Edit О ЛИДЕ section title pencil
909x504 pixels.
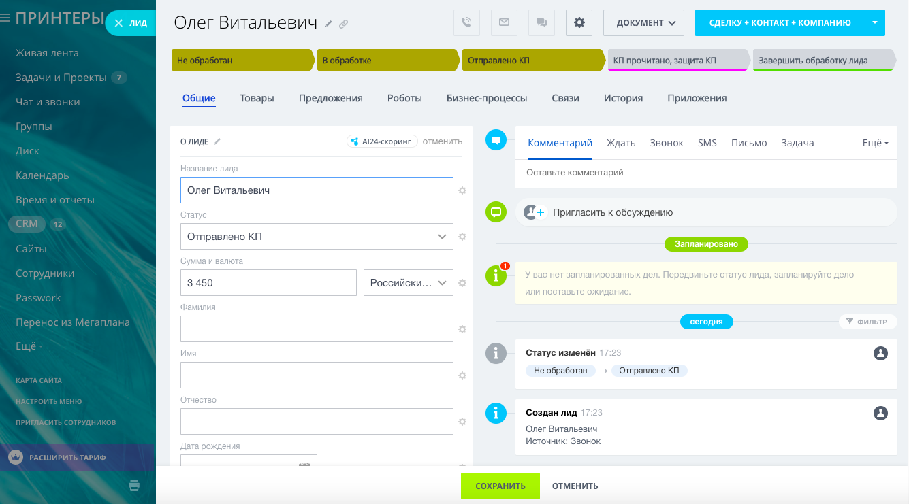pos(218,141)
